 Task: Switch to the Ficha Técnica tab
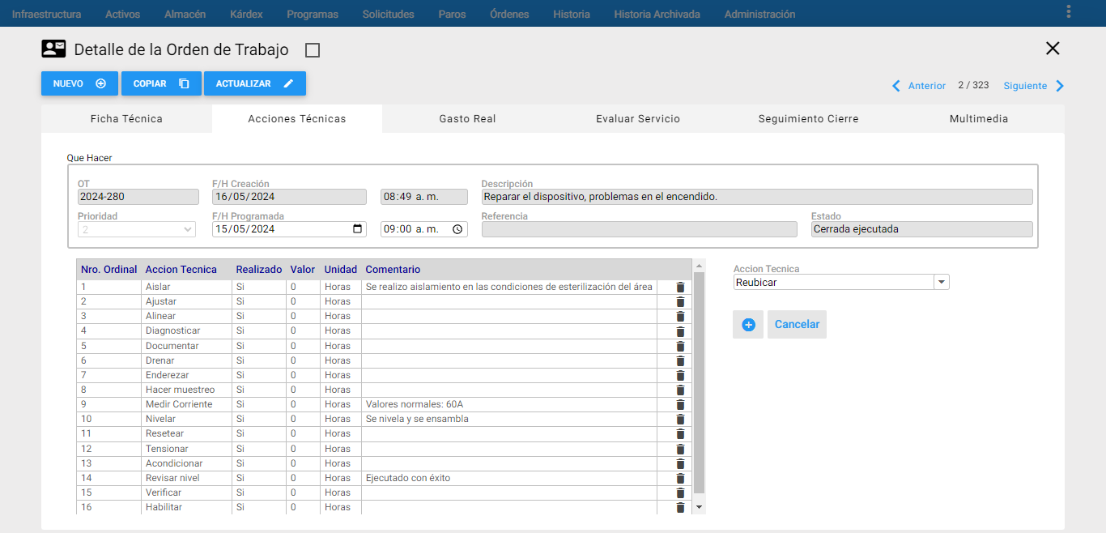[126, 118]
